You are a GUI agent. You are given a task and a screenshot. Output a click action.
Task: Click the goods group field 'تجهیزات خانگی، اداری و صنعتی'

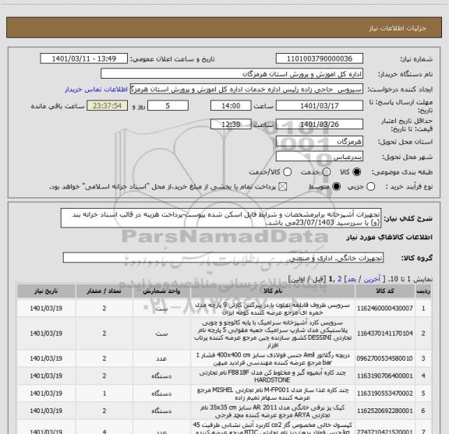click(x=223, y=258)
